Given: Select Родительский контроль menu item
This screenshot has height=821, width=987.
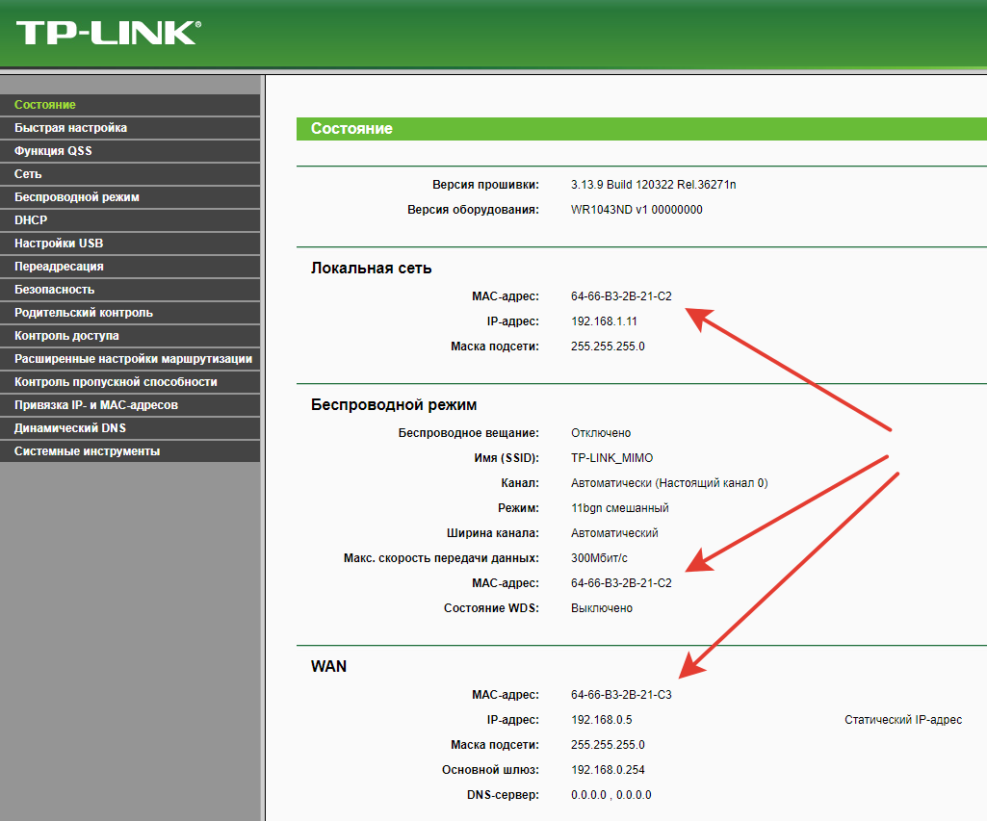Looking at the screenshot, I should (84, 313).
